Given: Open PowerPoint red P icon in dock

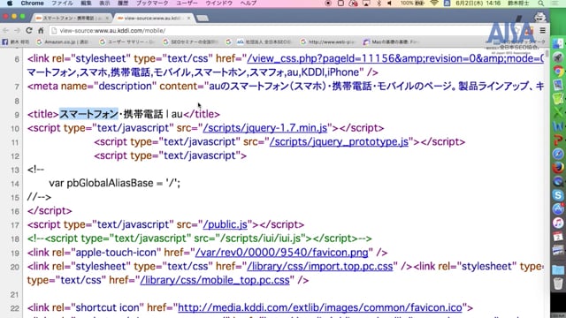Looking at the screenshot, I should pos(558,140).
